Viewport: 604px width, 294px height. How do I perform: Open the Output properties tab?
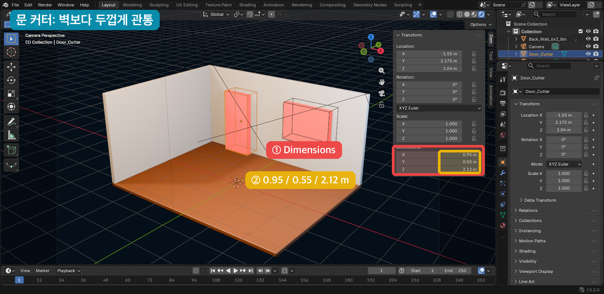(503, 103)
